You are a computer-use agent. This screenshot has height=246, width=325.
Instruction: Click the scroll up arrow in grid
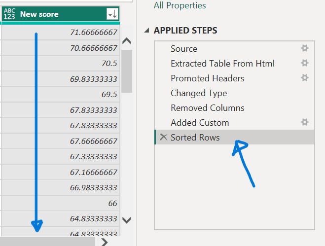coord(127,41)
